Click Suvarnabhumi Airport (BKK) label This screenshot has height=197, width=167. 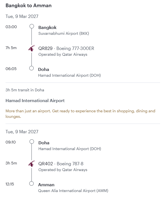tap(63, 33)
